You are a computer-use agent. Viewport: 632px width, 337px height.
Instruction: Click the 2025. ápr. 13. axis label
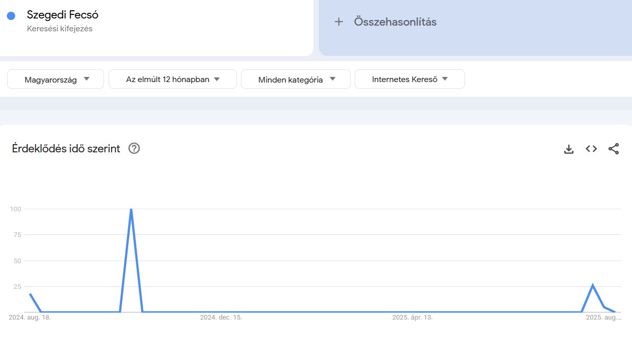pyautogui.click(x=413, y=317)
